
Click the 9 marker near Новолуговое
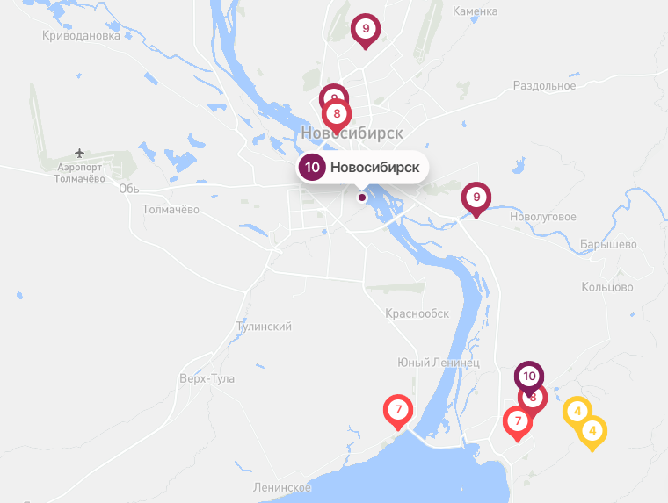pos(476,198)
